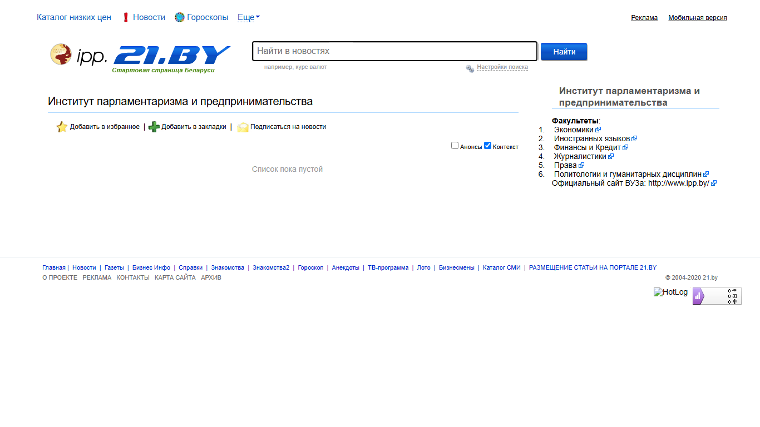The image size is (760, 427).
Task: Open ТВ-программа footer link
Action: click(x=388, y=267)
